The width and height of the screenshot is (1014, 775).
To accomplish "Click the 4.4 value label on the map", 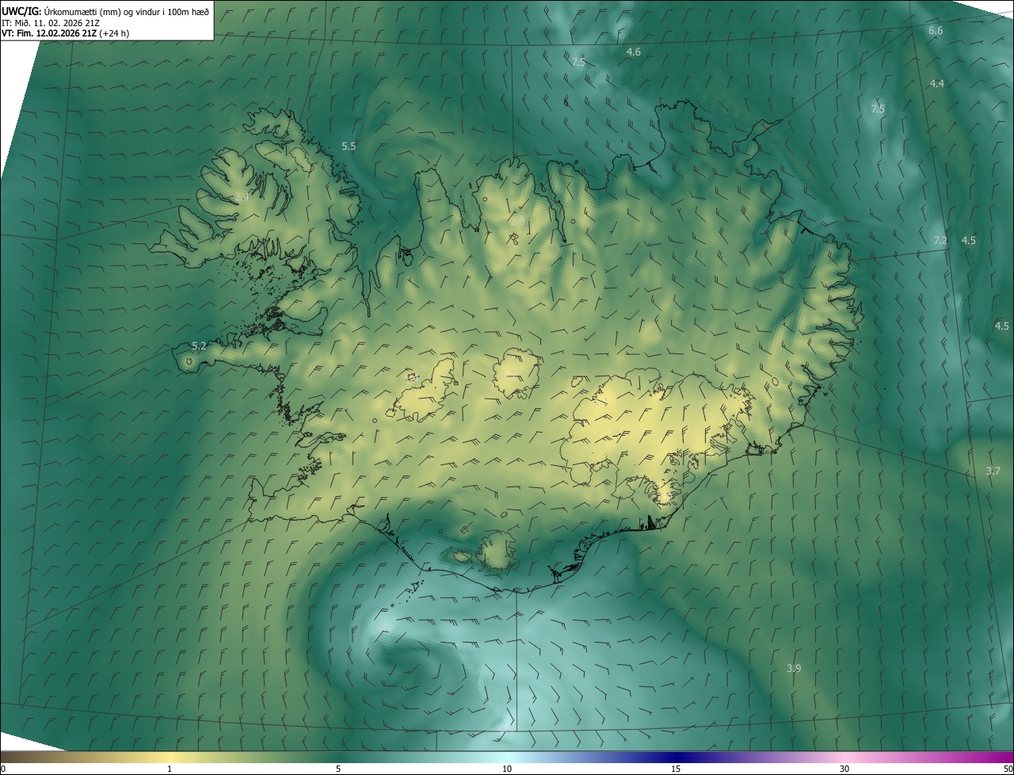I will point(937,84).
